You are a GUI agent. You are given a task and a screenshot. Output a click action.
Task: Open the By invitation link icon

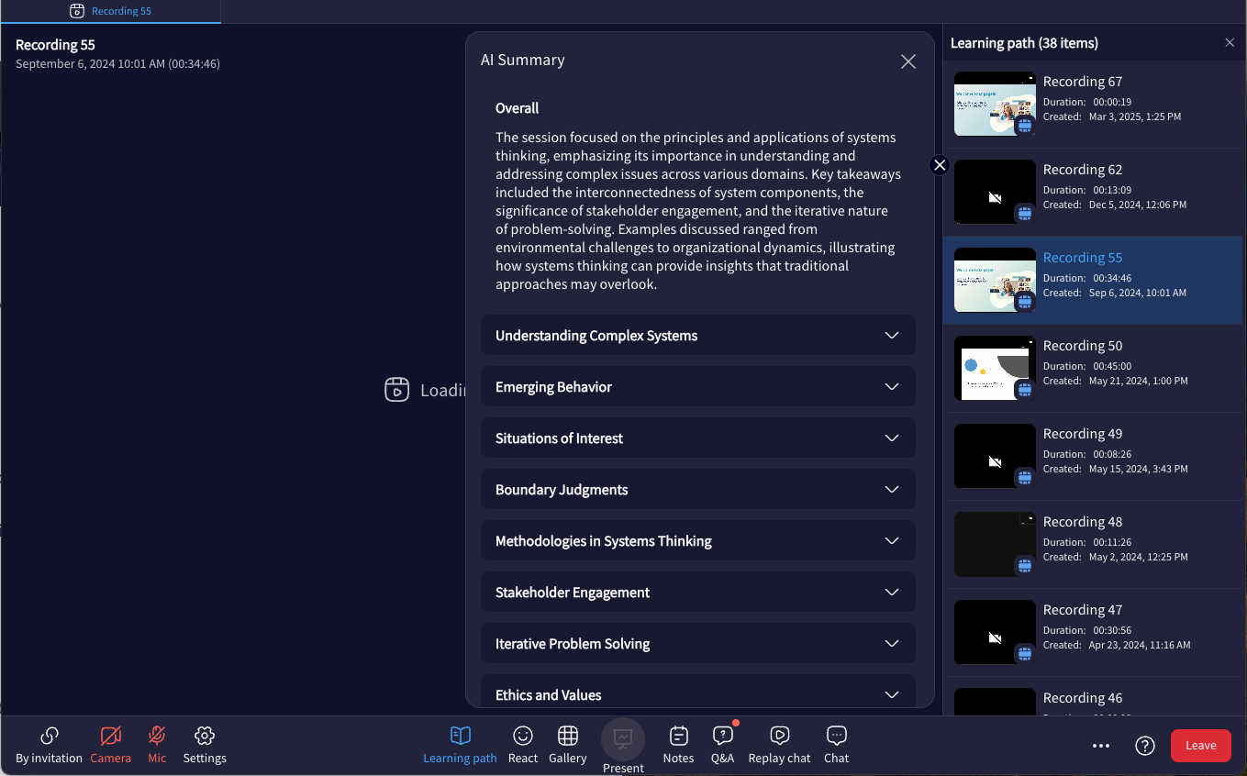click(50, 737)
